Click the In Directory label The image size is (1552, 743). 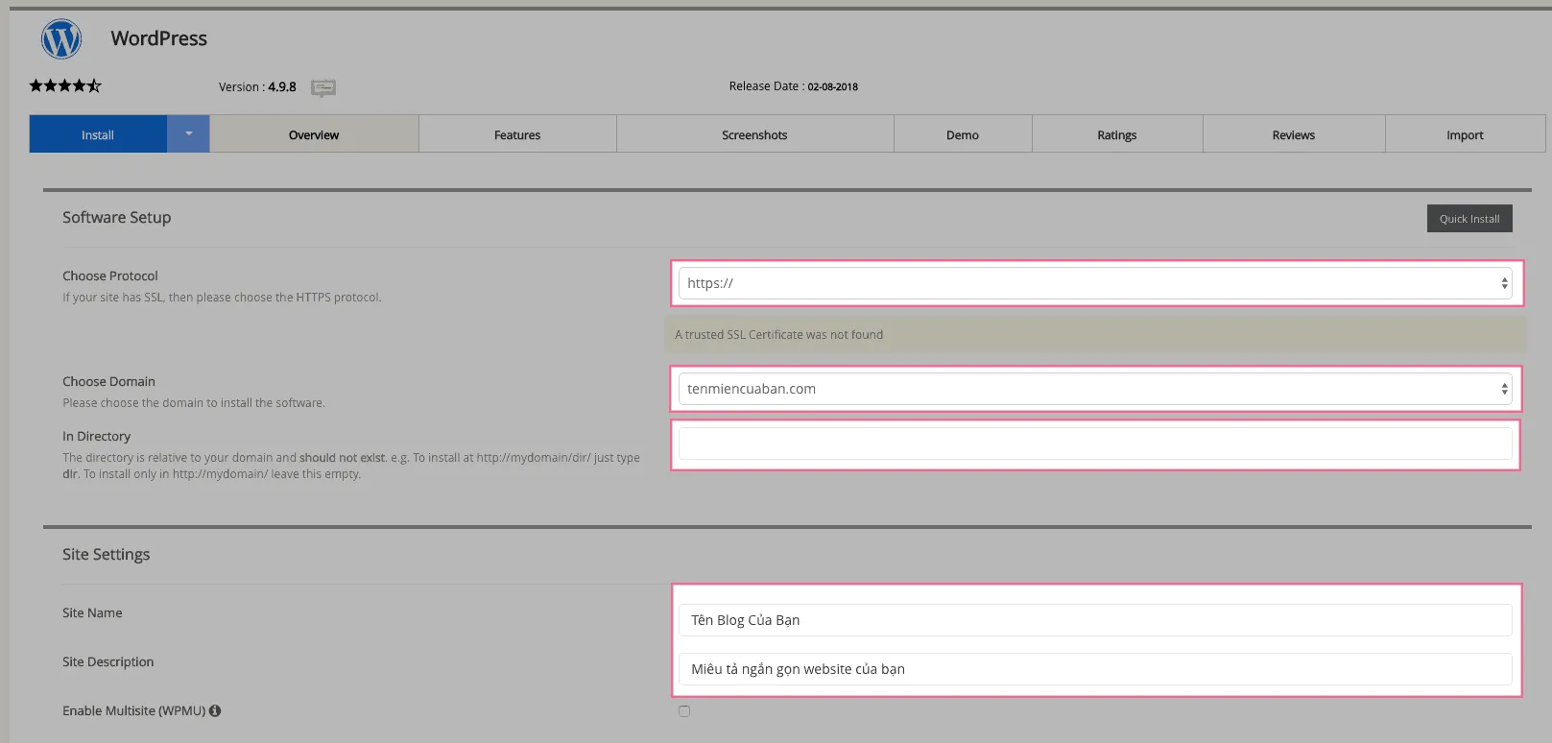[96, 436]
